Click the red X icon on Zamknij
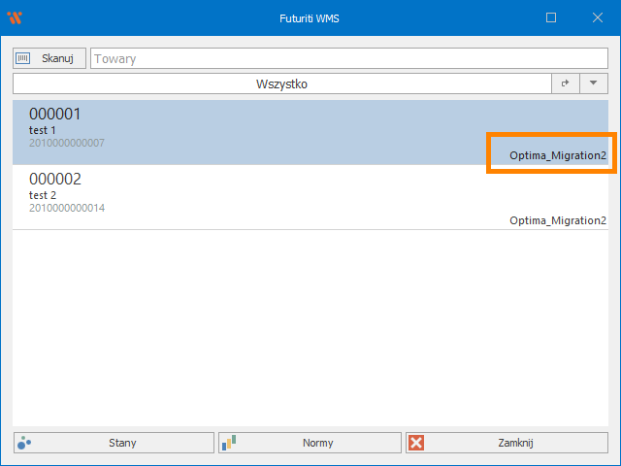This screenshot has height=466, width=621. pos(416,443)
